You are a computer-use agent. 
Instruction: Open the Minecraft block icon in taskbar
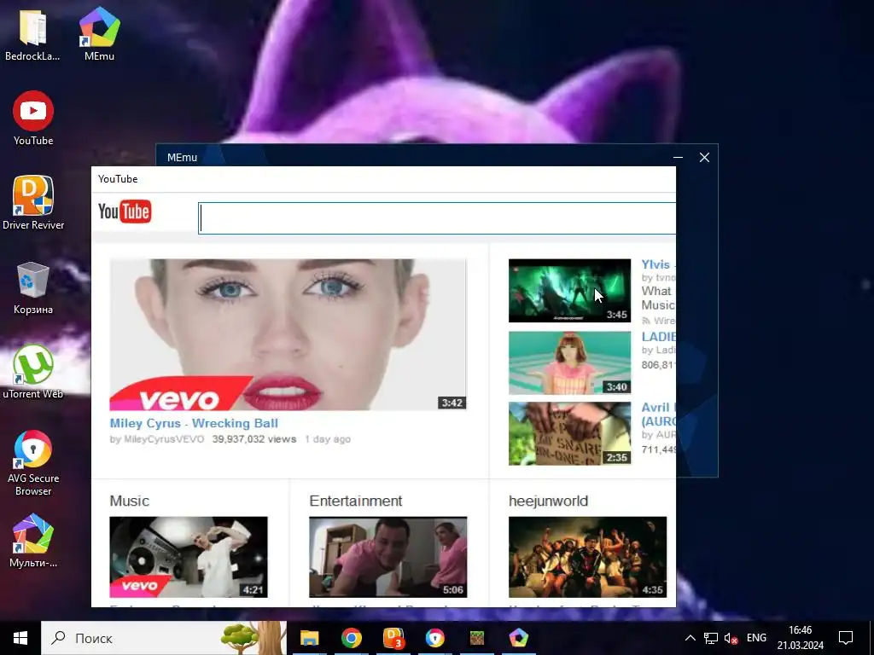pos(476,638)
